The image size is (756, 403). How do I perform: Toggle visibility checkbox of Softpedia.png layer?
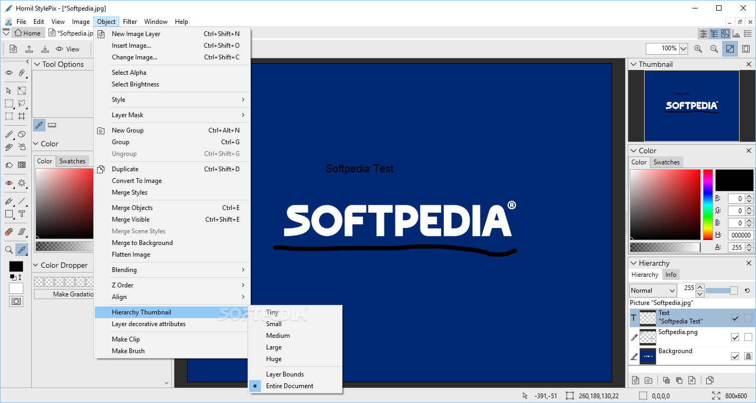735,337
